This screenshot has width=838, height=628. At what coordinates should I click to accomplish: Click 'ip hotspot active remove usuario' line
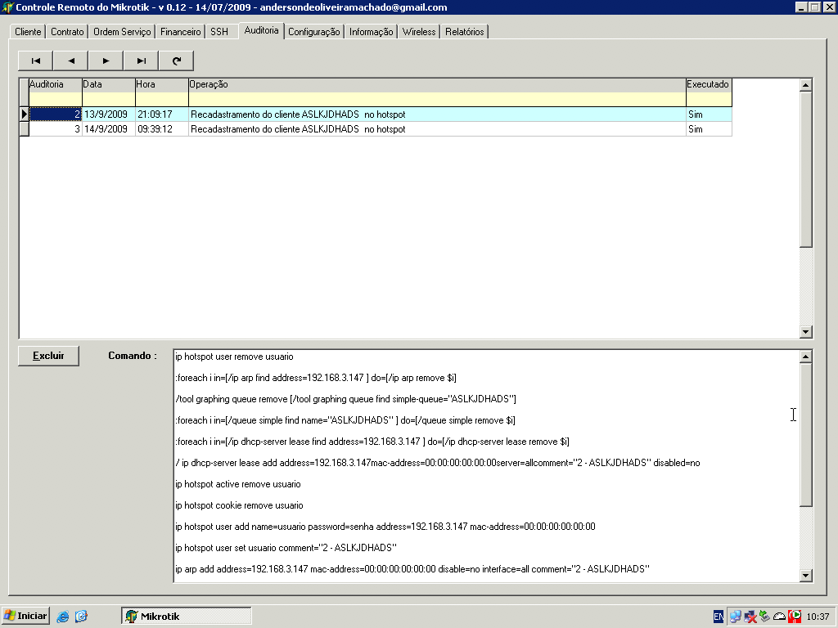point(238,484)
